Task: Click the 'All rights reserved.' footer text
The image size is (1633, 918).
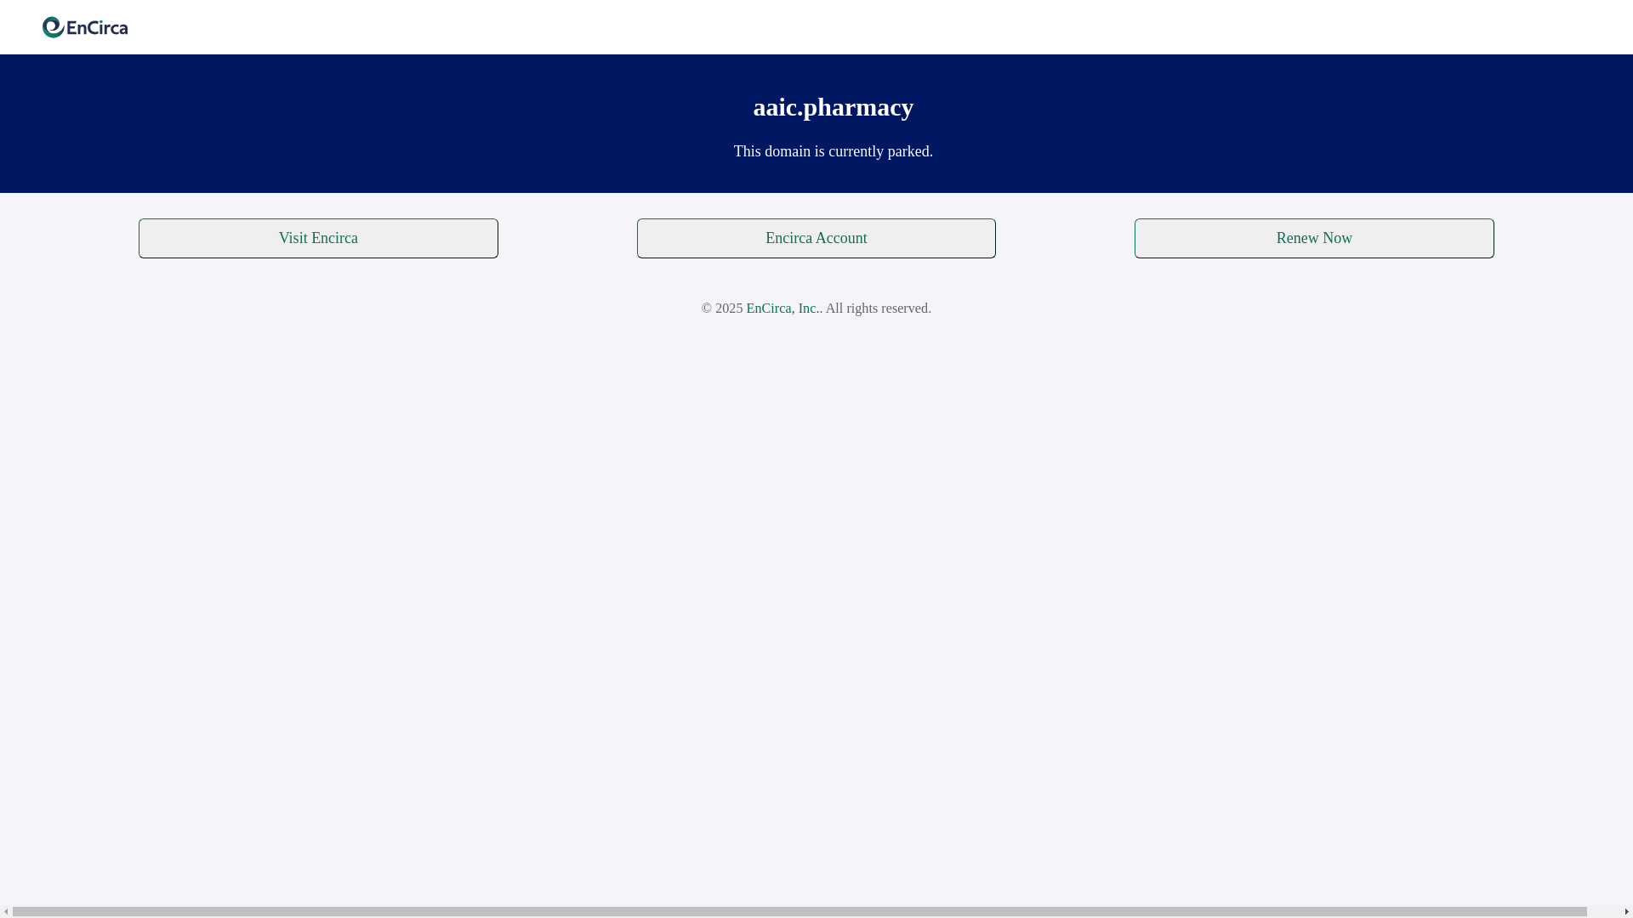Action: [878, 309]
